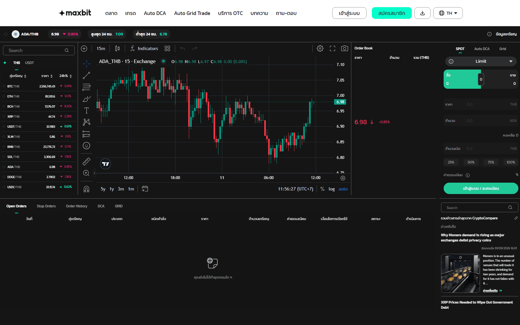Viewport: 520px width, 325px height.
Task: Toggle the ADA/THB favorite star in header
Action: pyautogui.click(x=6, y=34)
